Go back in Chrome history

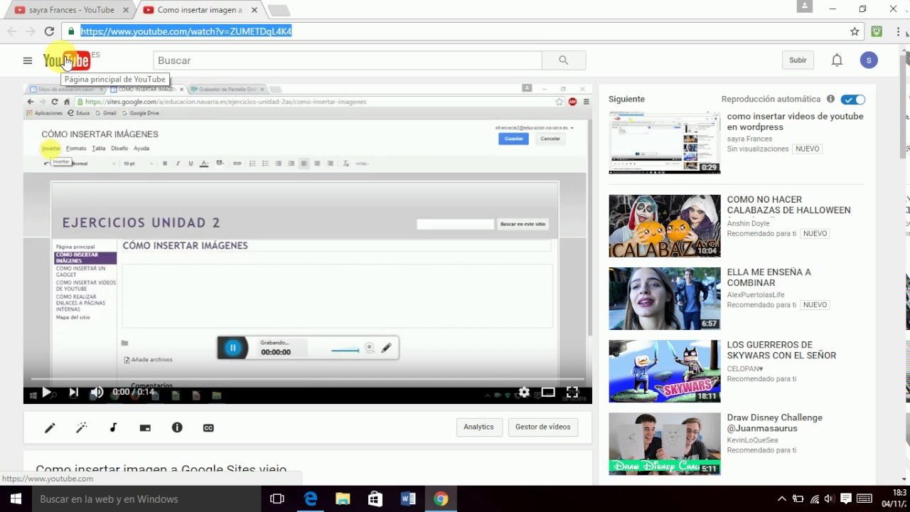12,31
